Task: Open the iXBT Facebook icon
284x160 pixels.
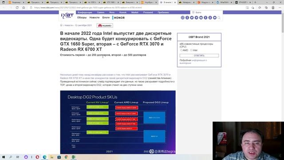Action: pyautogui.click(x=205, y=18)
